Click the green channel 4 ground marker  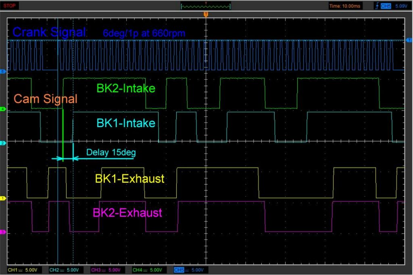pyautogui.click(x=4, y=109)
